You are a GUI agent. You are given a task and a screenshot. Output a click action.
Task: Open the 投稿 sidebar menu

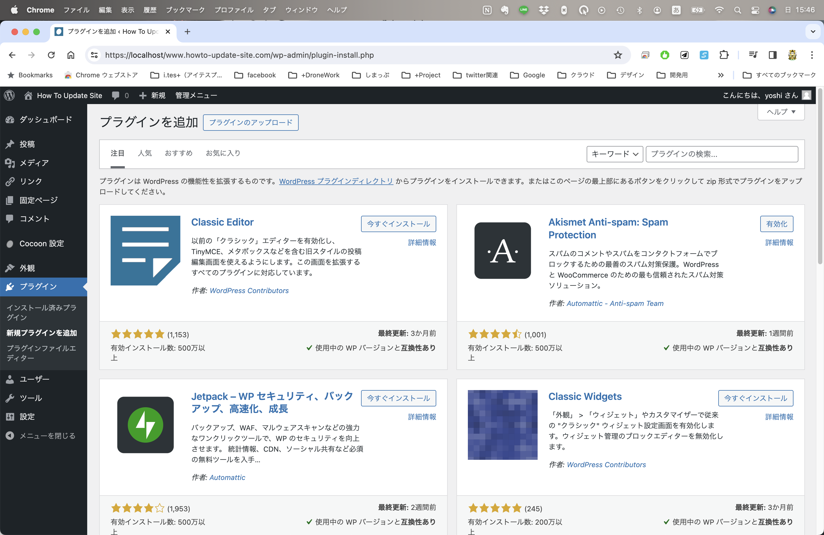pos(44,144)
